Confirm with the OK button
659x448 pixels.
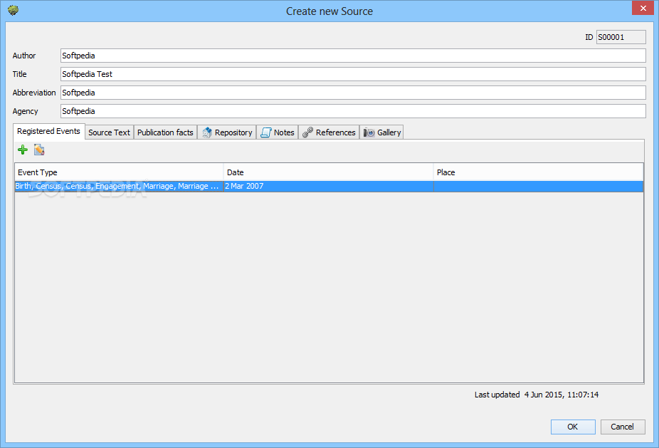(x=573, y=427)
